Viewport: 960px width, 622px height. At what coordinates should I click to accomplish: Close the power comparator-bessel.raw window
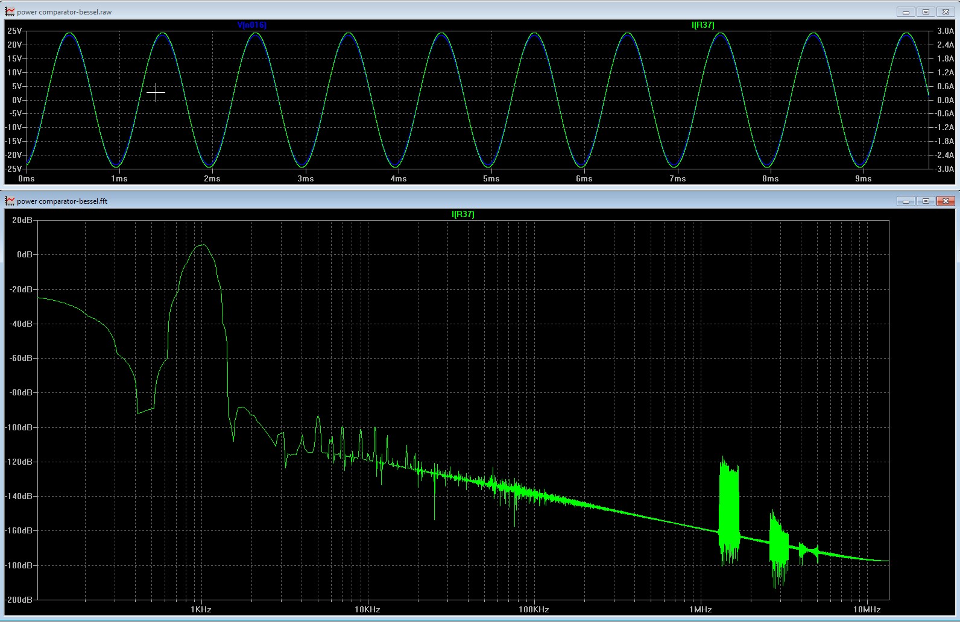pos(946,11)
